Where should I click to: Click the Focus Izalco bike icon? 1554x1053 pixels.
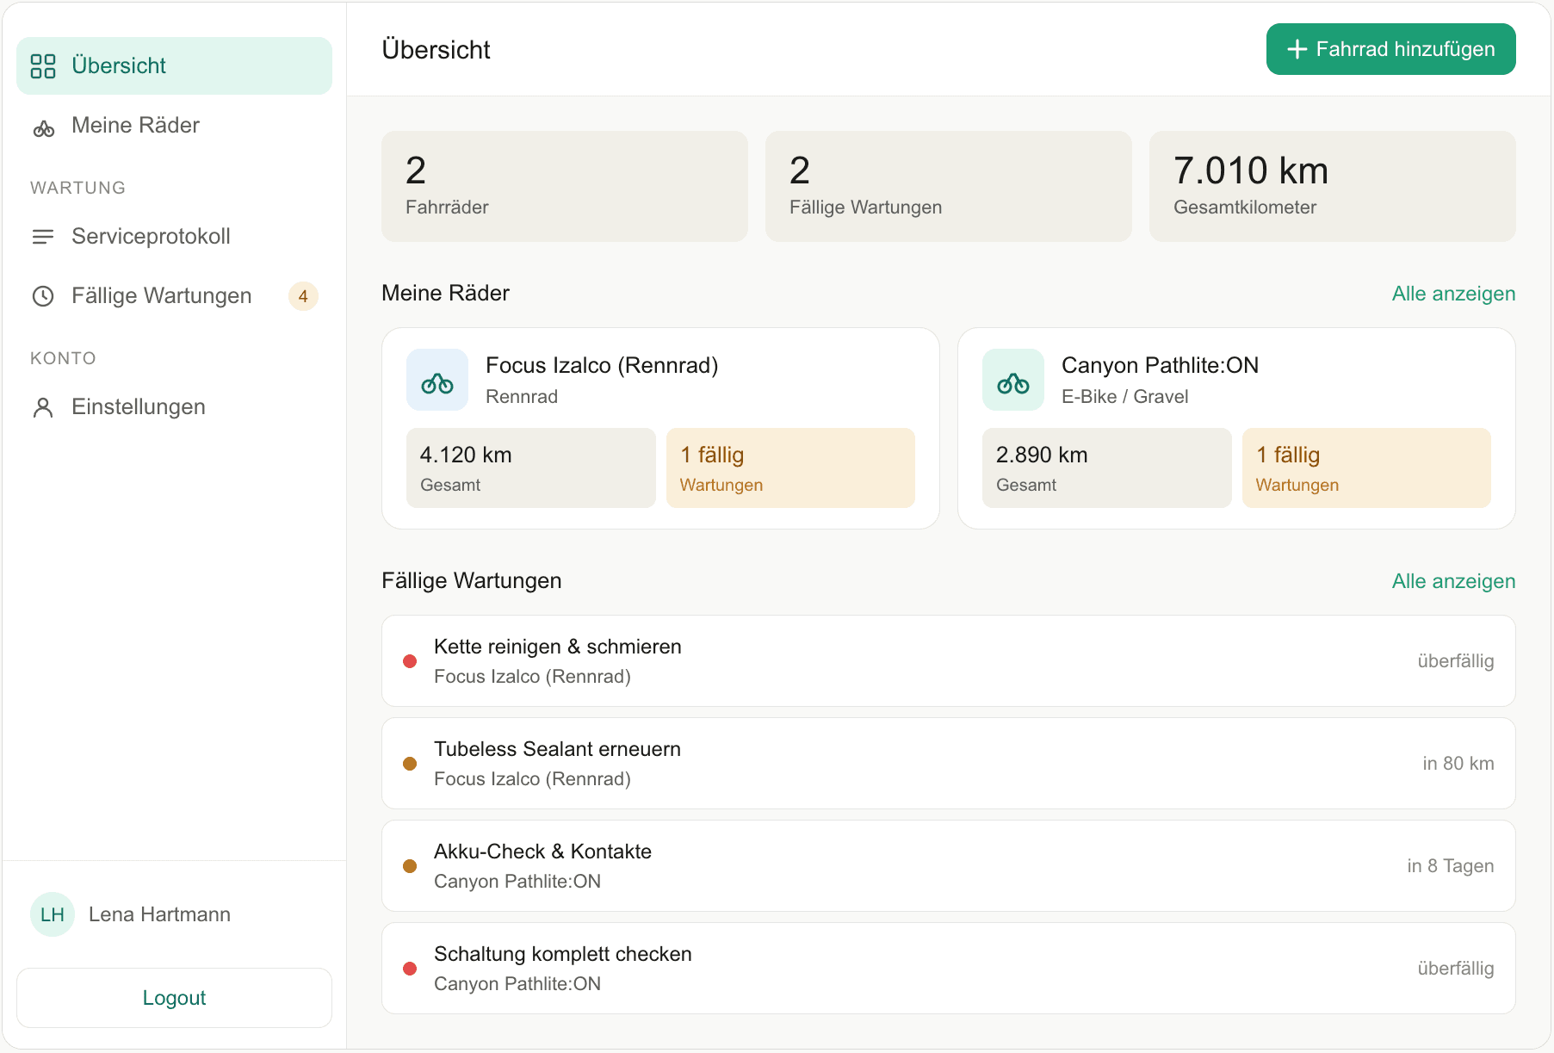437,381
